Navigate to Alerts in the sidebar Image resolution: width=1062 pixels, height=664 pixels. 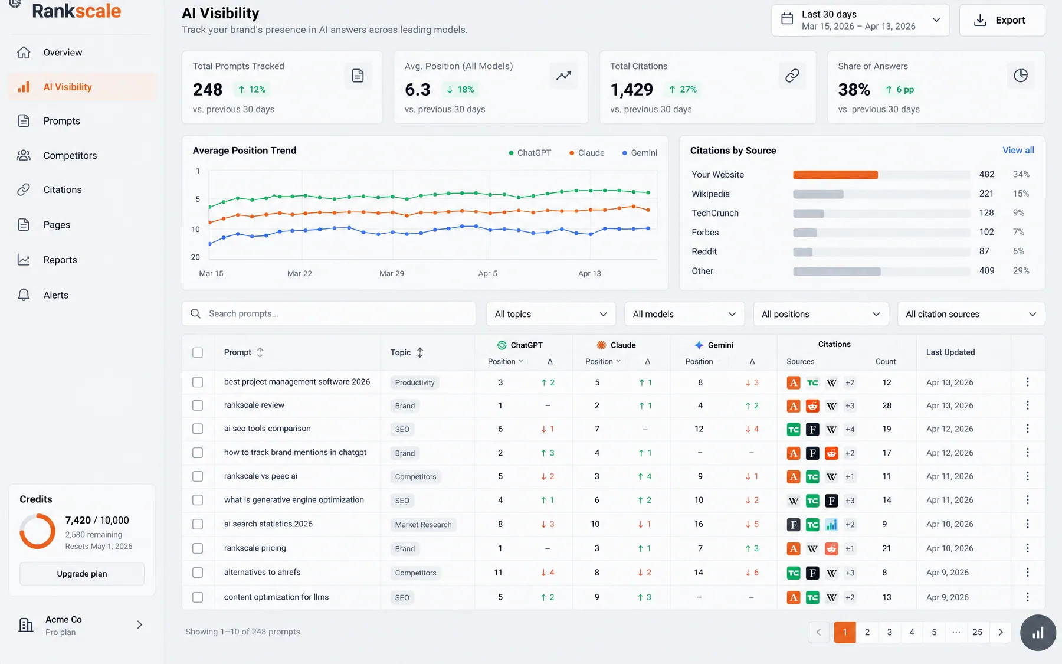(x=82, y=295)
